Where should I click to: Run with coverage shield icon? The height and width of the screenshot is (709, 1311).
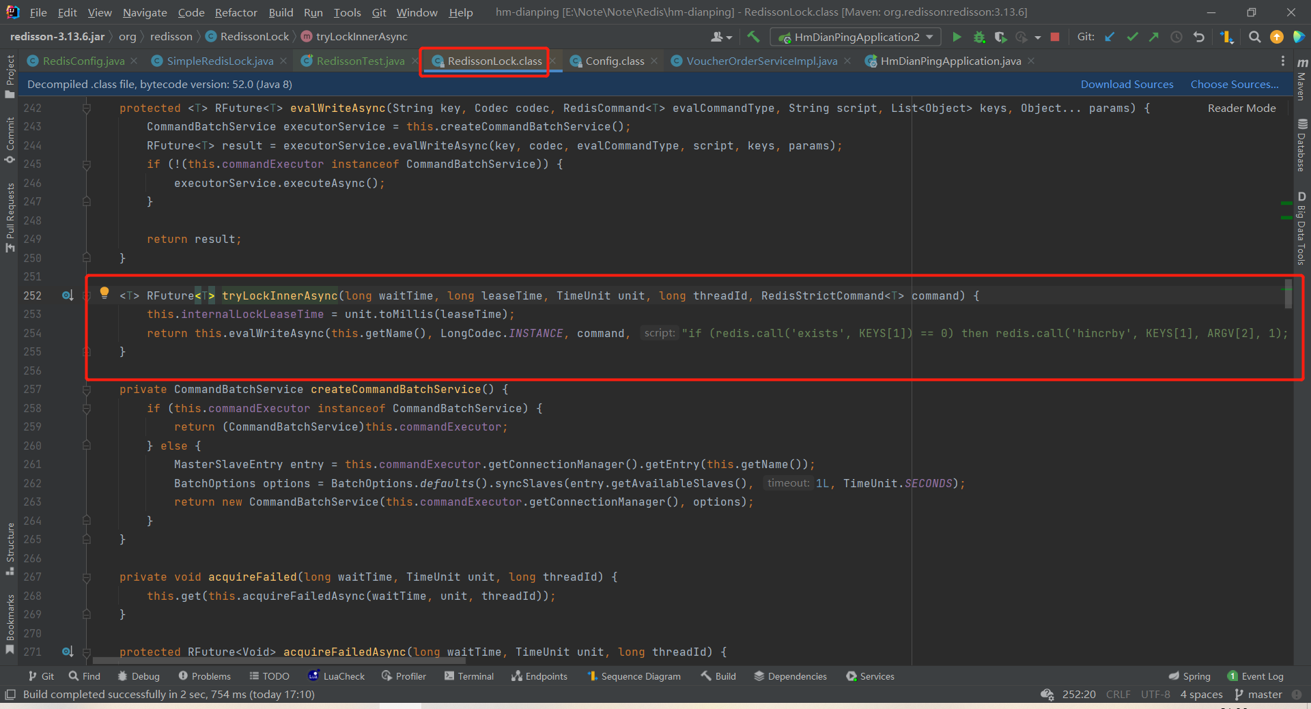pyautogui.click(x=1000, y=37)
